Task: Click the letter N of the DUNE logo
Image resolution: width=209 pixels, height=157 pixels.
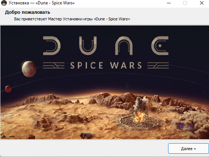Action: 124,45
